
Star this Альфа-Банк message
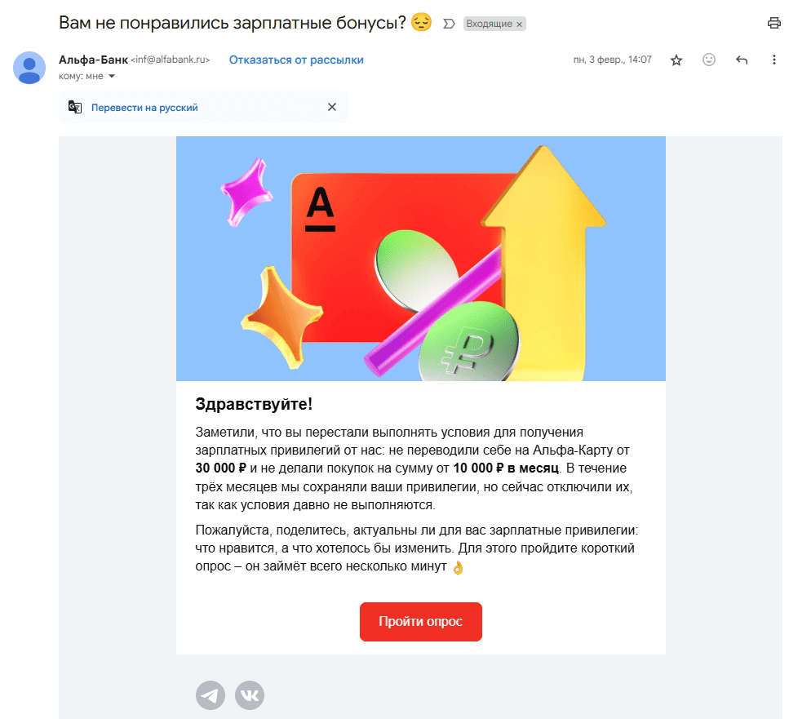pos(676,60)
